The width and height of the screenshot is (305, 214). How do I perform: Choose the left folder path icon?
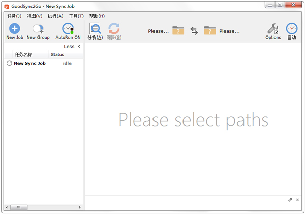coord(178,30)
